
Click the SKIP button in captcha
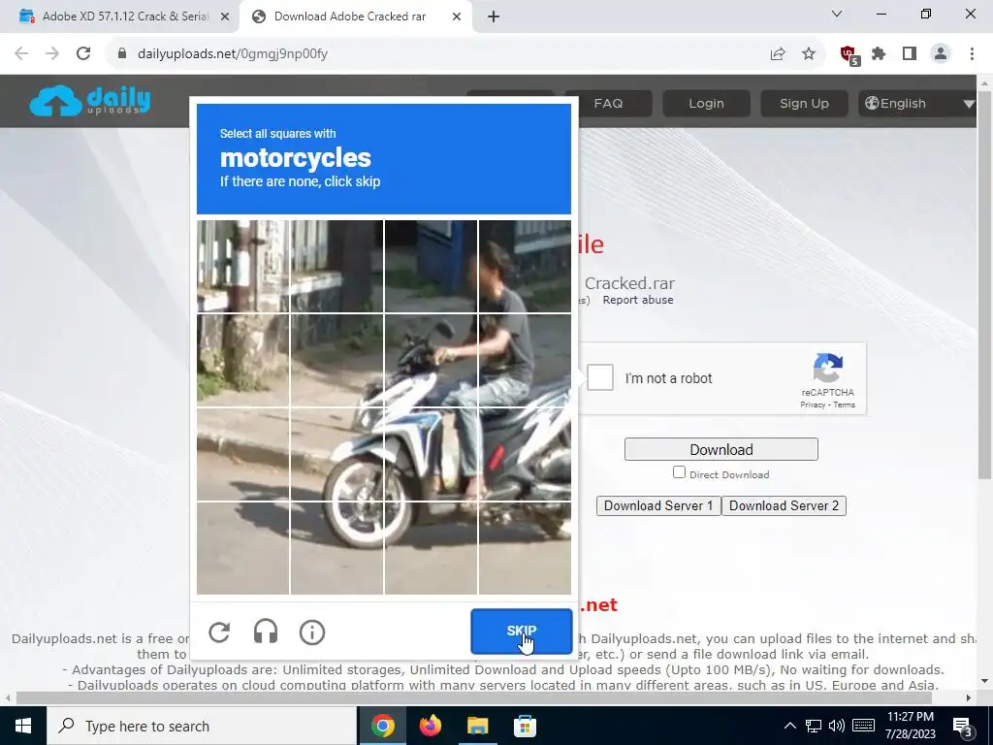pos(521,631)
